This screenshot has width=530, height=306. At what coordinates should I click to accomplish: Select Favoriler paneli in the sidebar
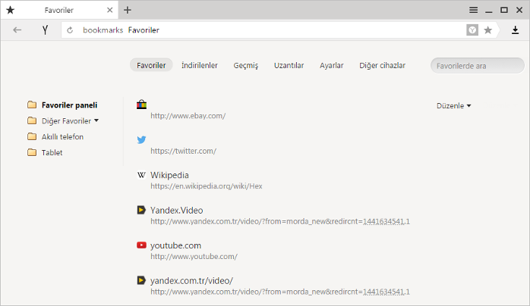point(69,105)
